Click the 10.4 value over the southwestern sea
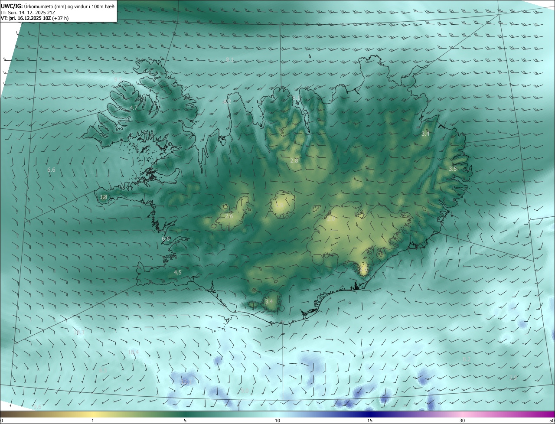This screenshot has width=555, height=424. click(133, 352)
